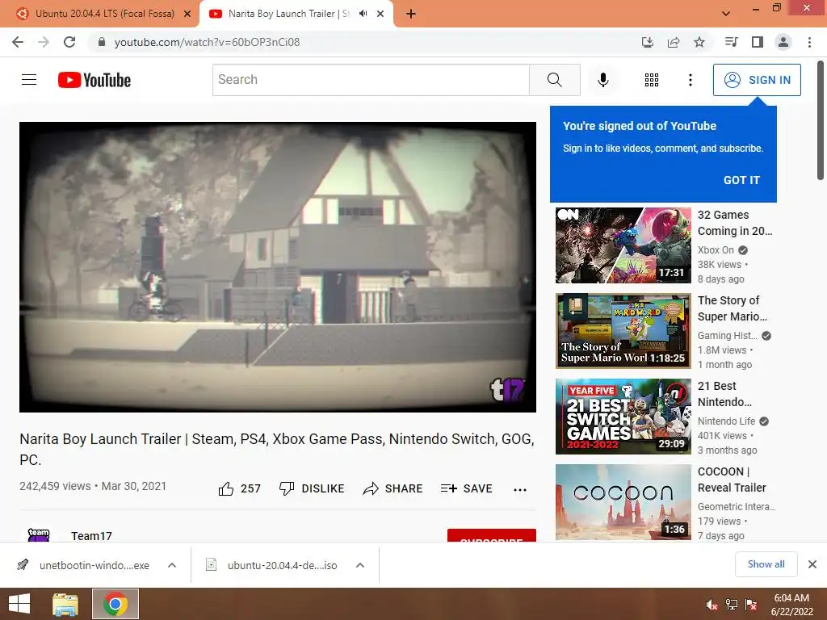Open the Xbox On channel link
Image resolution: width=827 pixels, height=620 pixels.
[x=716, y=250]
